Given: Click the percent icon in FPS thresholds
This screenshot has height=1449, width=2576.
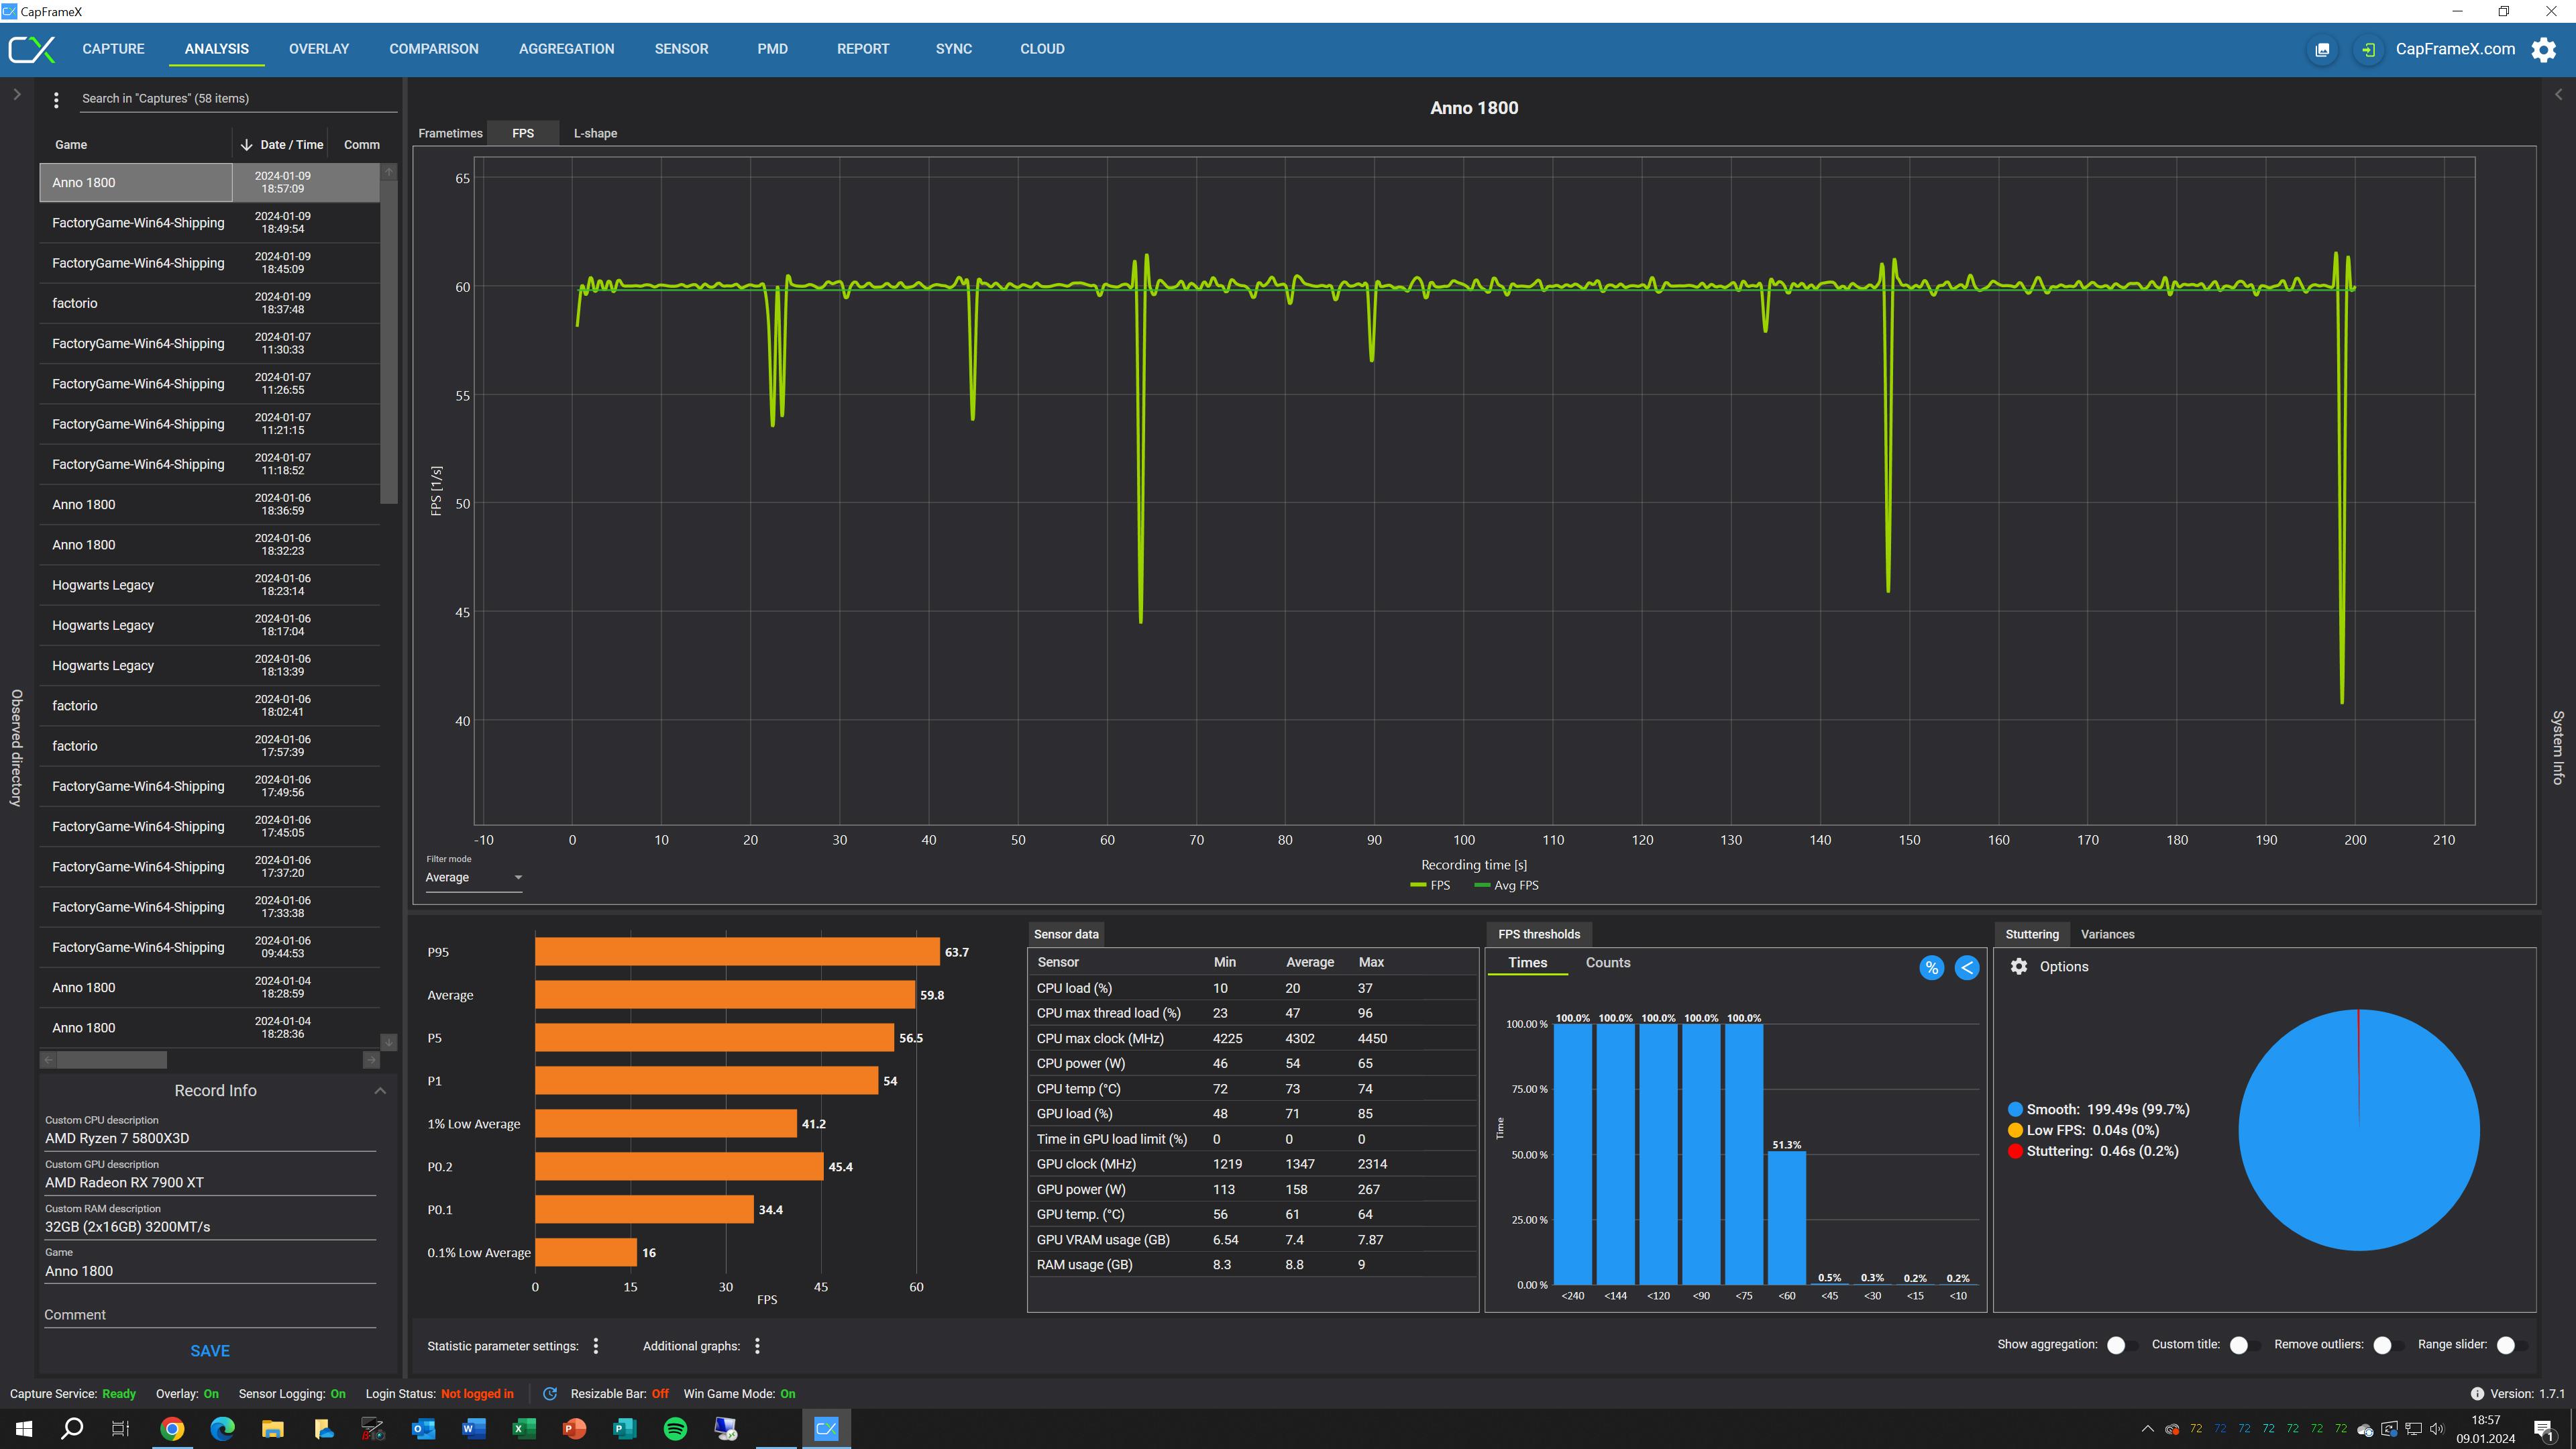Looking at the screenshot, I should tap(1931, 967).
